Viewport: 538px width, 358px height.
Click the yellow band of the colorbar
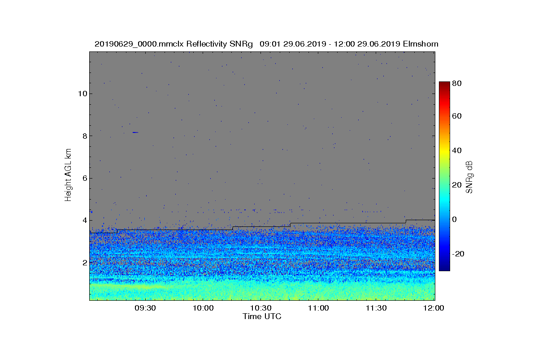pos(444,152)
